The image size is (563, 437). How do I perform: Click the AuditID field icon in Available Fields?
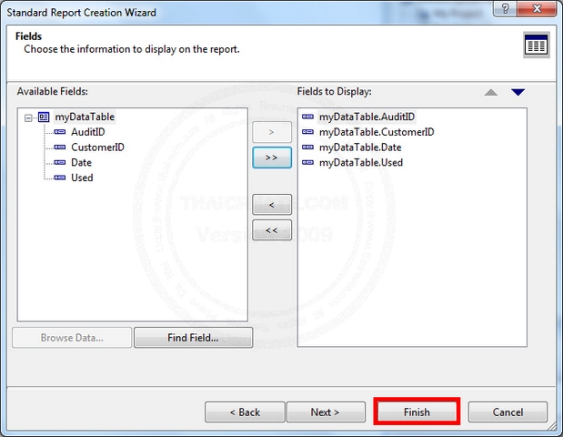(60, 132)
